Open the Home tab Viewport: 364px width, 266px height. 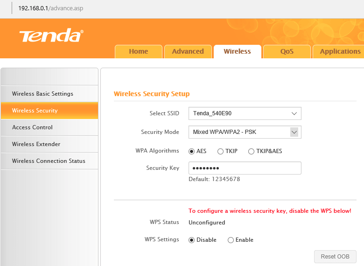139,51
